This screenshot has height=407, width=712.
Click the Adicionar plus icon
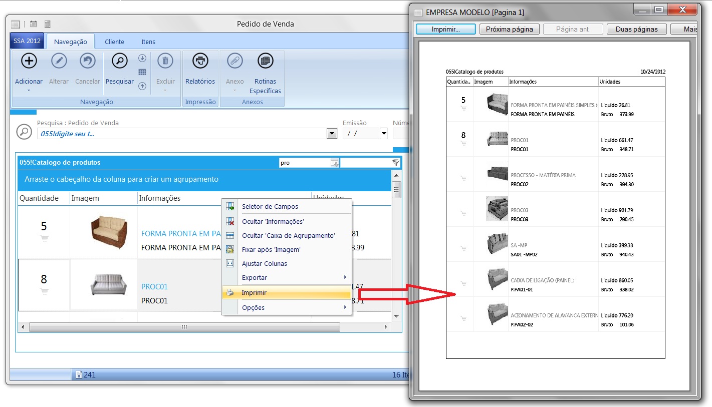pos(29,61)
